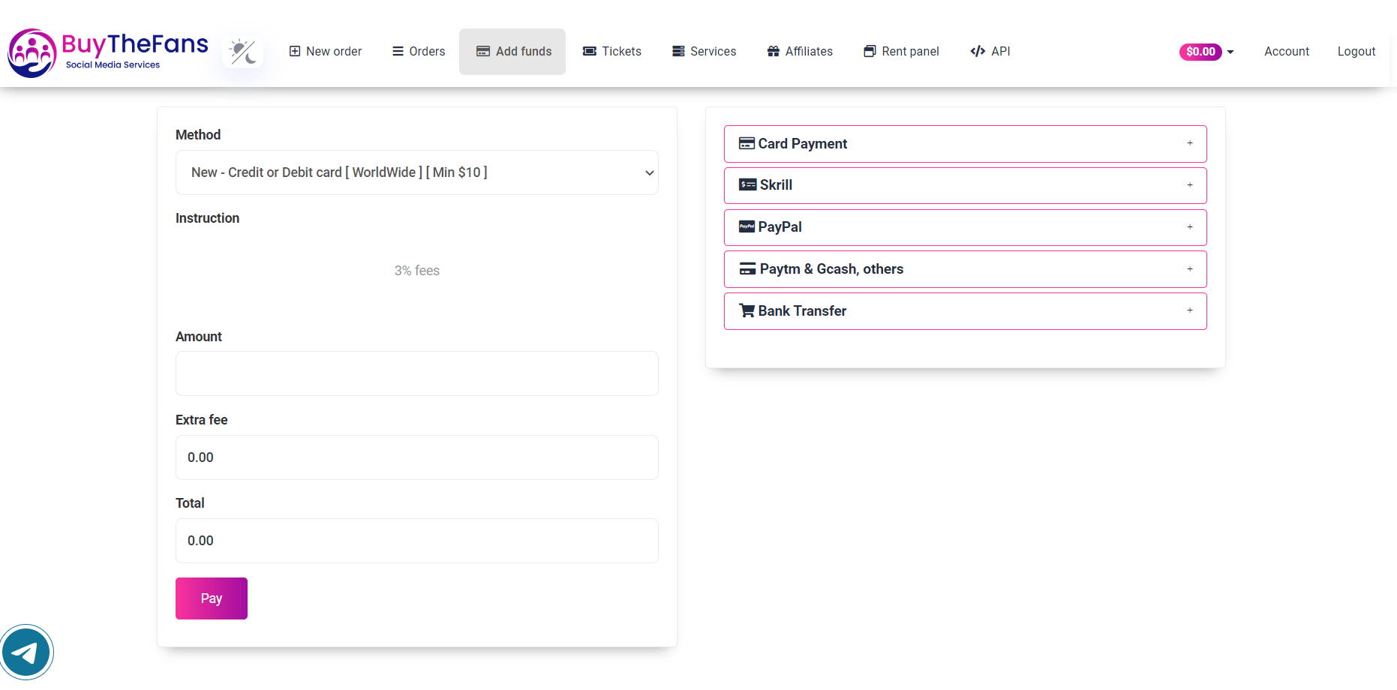1397x690 pixels.
Task: Expand the $0.00 balance dropdown
Action: [1206, 52]
